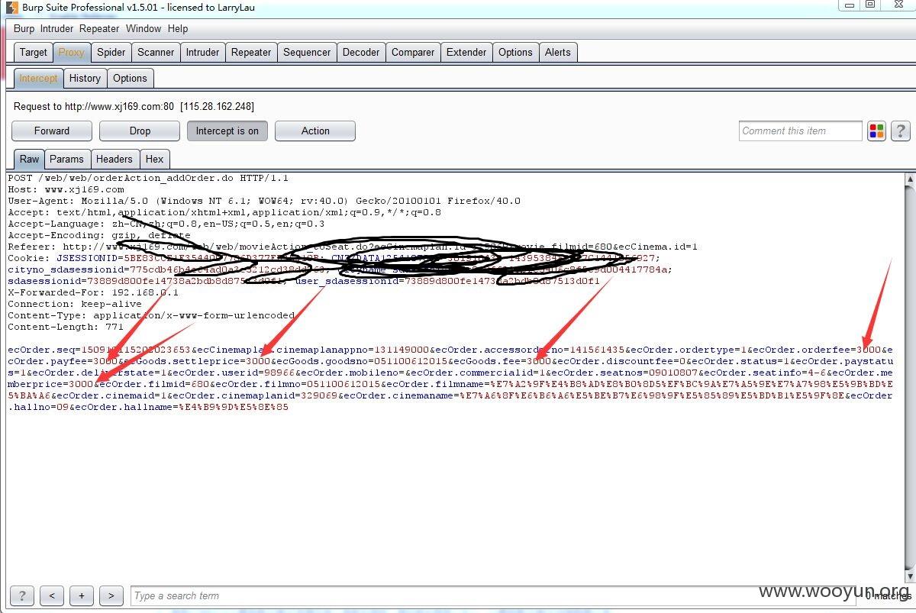This screenshot has height=613, width=916.
Task: Open the Help menu
Action: (178, 28)
